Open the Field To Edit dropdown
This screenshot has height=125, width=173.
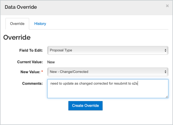tap(108, 50)
